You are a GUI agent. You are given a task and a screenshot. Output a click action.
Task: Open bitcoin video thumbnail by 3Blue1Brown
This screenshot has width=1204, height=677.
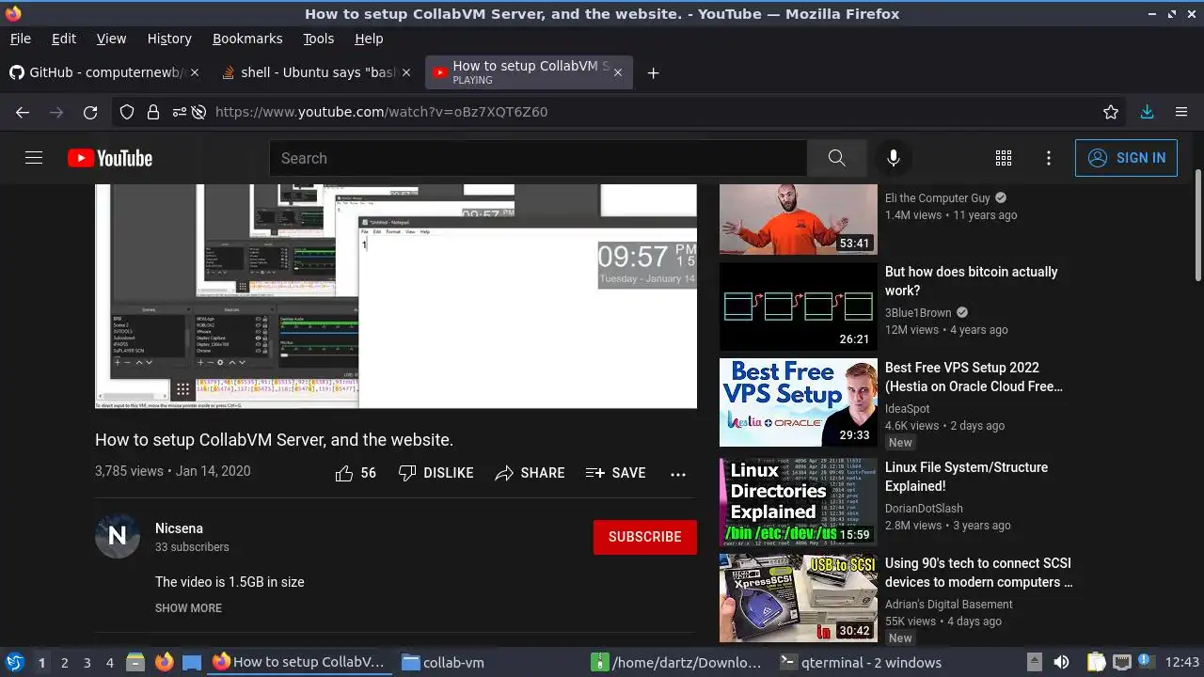[799, 307]
